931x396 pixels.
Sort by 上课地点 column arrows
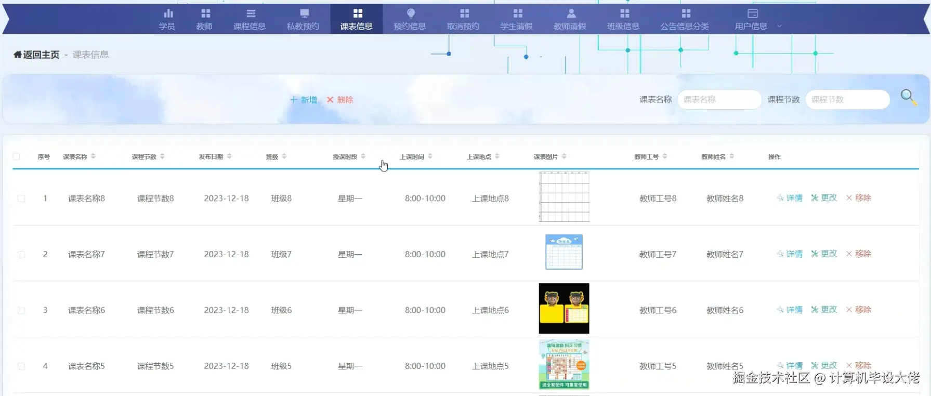pyautogui.click(x=497, y=156)
